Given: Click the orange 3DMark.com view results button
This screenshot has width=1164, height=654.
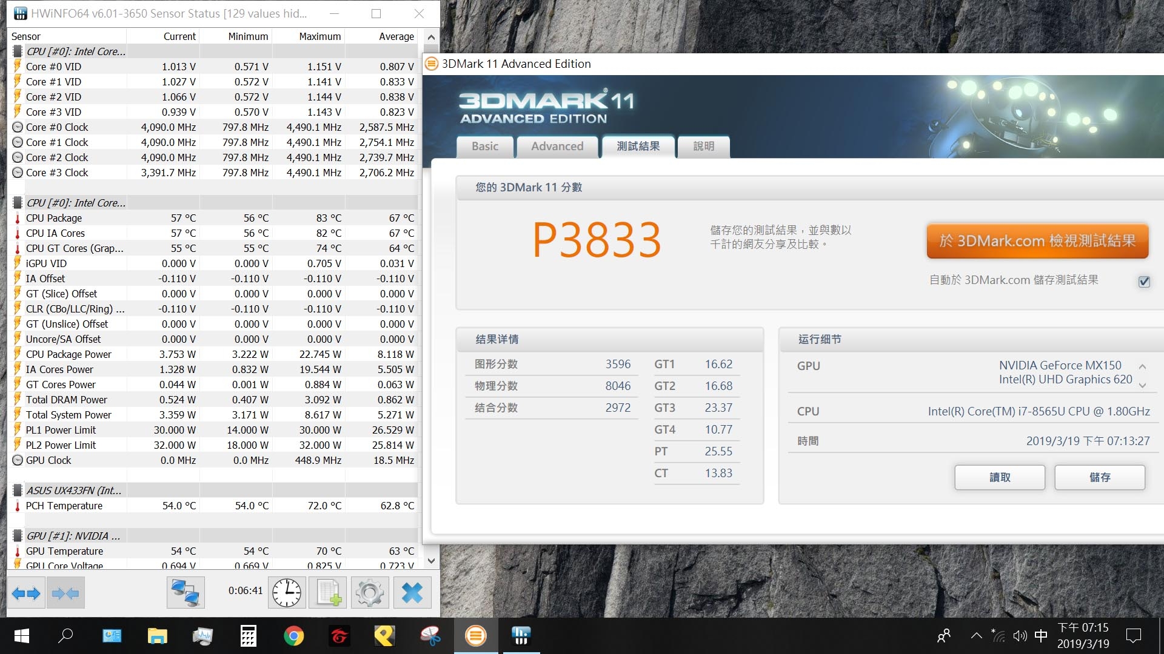Looking at the screenshot, I should tap(1037, 241).
